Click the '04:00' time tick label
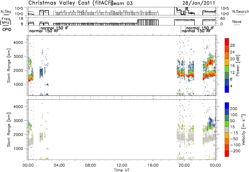This screenshot has height=172, width=249. 59,165
